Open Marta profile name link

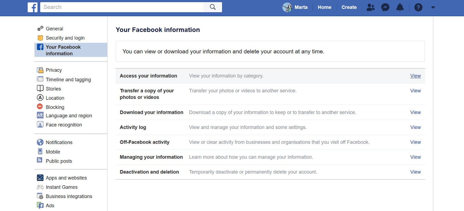(301, 7)
